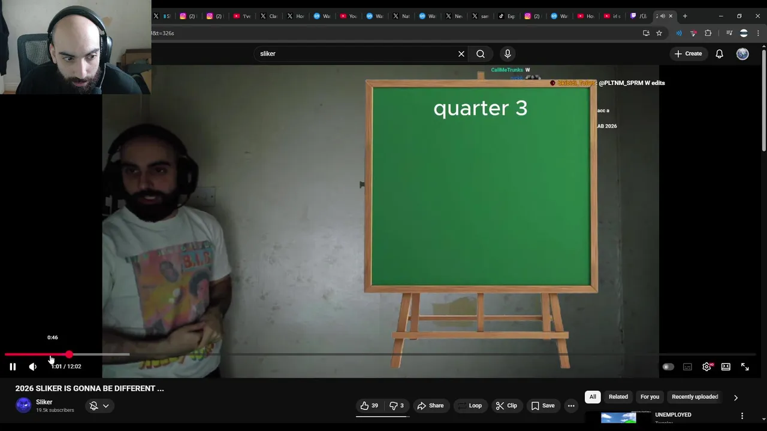This screenshot has width=767, height=431.
Task: Open account avatar menu on YouTube
Action: click(742, 54)
